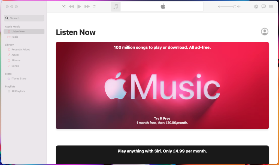Toggle repeat mode
This screenshot has height=165, width=279.
95,7
